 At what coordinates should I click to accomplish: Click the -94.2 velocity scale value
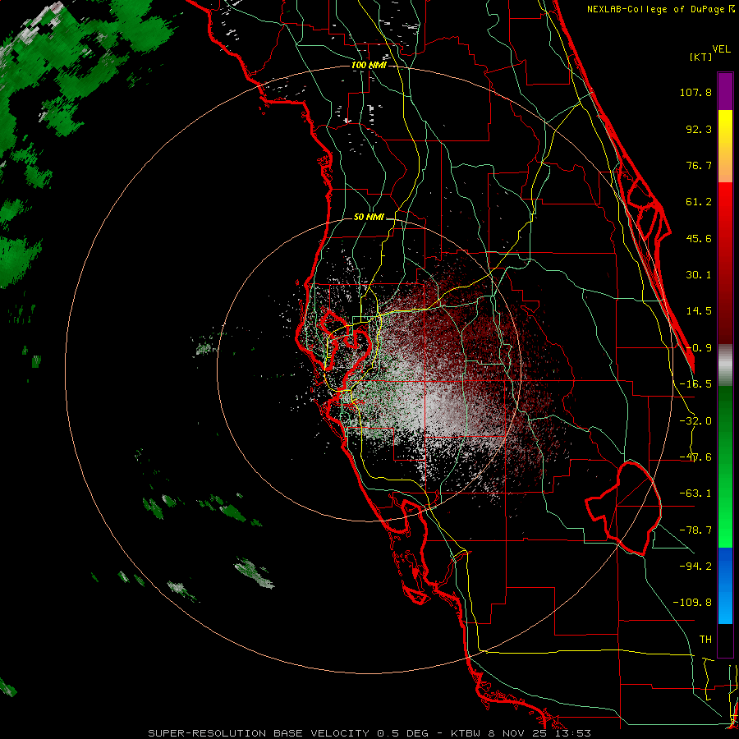pos(695,566)
